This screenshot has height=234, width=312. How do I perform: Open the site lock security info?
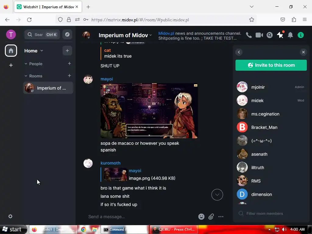(x=69, y=19)
